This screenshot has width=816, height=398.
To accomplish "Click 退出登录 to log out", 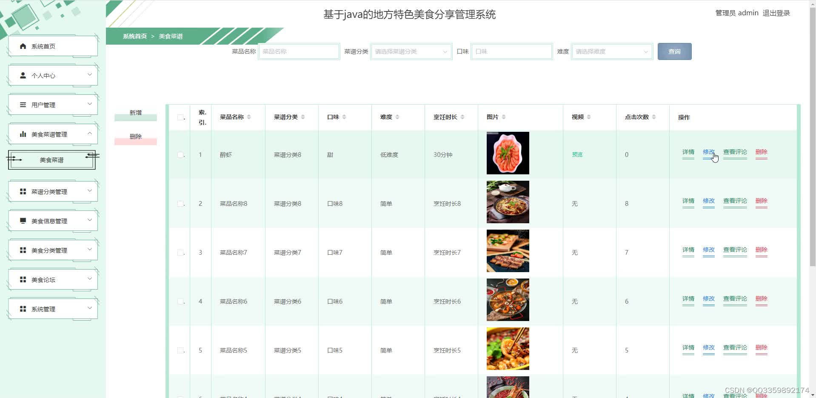I will [x=776, y=13].
